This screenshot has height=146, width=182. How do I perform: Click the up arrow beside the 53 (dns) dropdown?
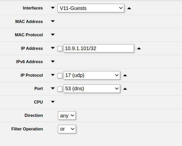coord(125,89)
